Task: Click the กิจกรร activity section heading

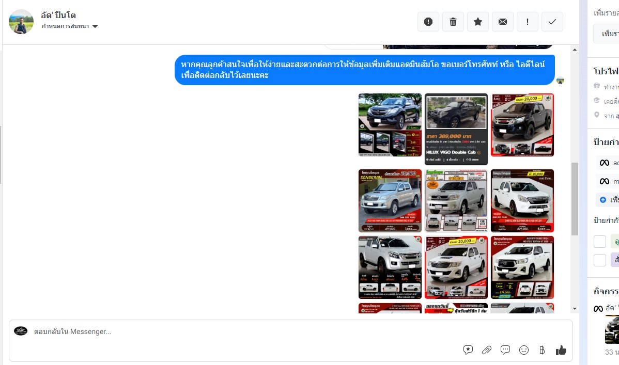Action: click(606, 291)
